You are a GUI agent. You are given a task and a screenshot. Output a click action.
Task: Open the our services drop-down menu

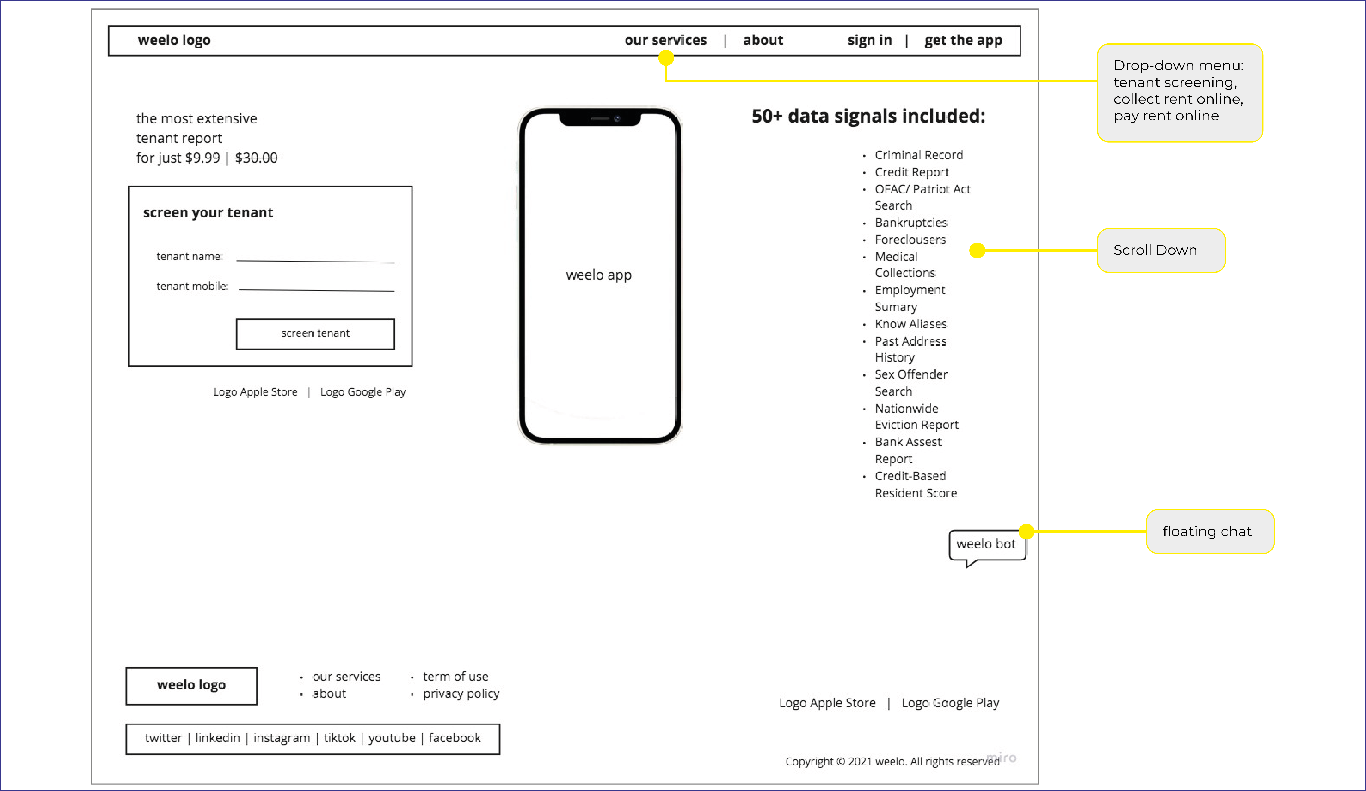click(666, 40)
